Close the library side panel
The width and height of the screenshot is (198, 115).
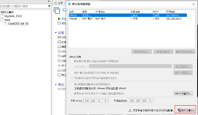click(x=49, y=1)
